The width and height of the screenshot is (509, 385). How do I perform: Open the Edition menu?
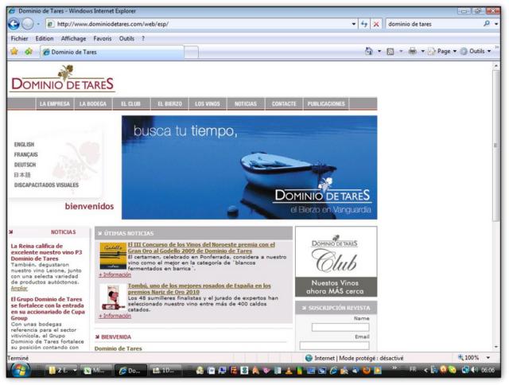(x=45, y=38)
